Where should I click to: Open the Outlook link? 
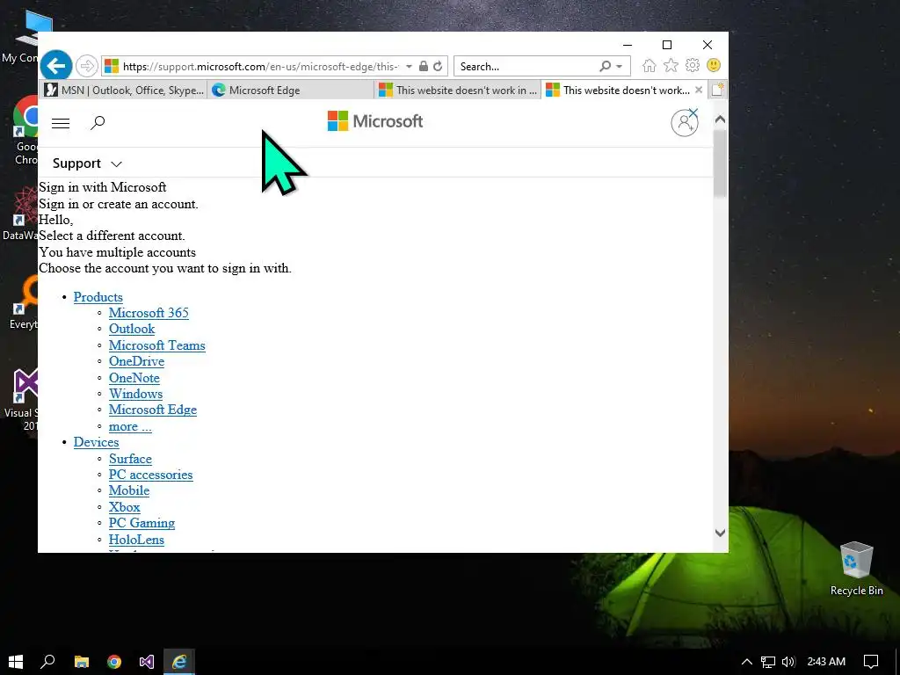pos(132,329)
